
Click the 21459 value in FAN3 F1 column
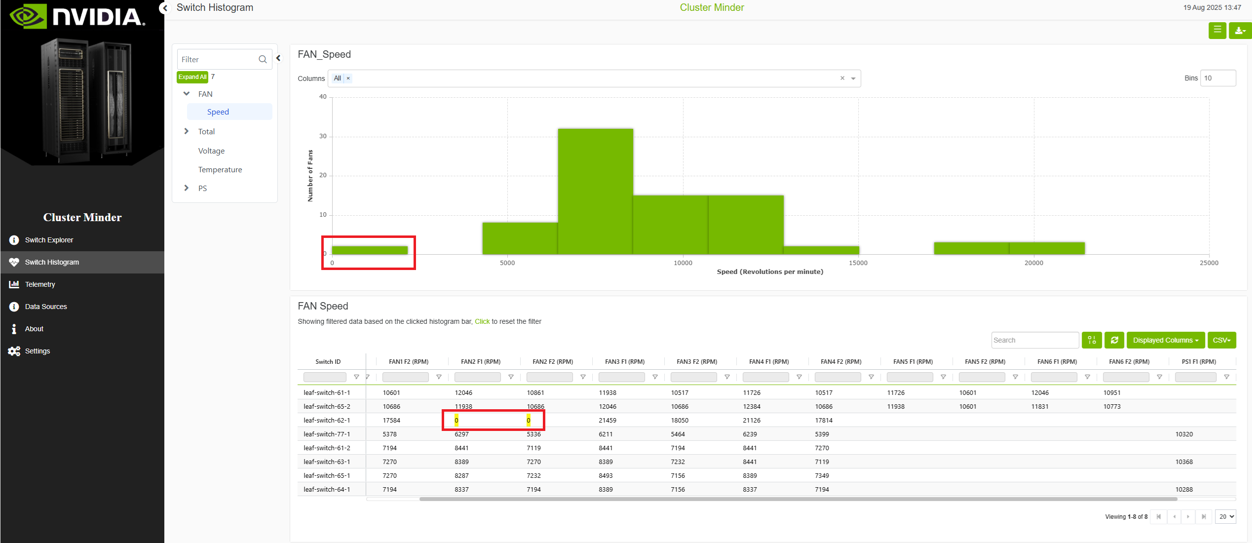click(x=607, y=421)
